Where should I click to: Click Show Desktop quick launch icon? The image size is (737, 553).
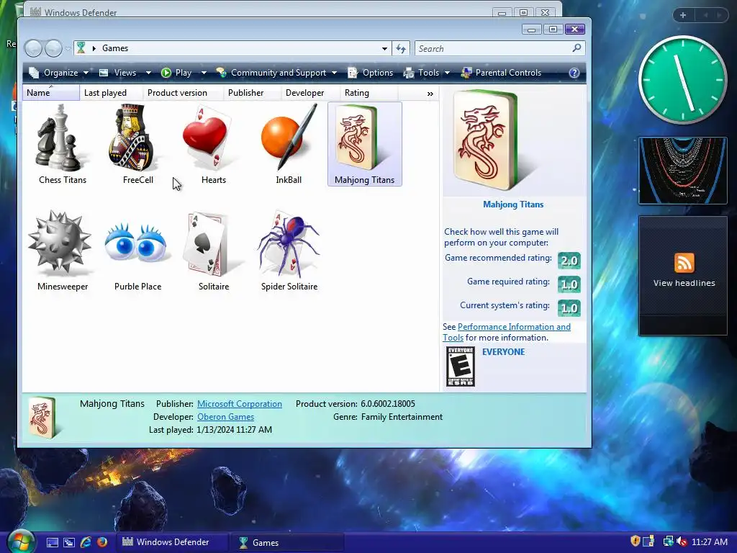[x=53, y=542]
